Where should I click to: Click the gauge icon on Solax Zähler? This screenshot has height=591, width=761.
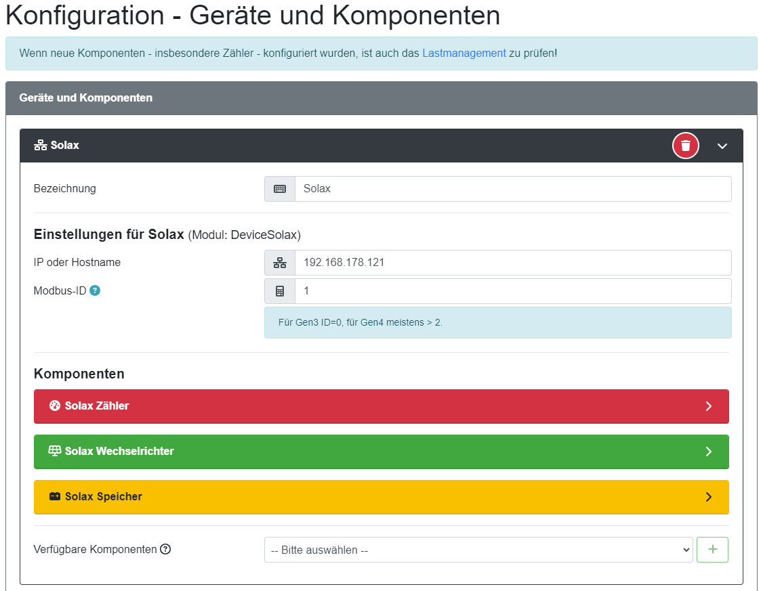pyautogui.click(x=55, y=406)
